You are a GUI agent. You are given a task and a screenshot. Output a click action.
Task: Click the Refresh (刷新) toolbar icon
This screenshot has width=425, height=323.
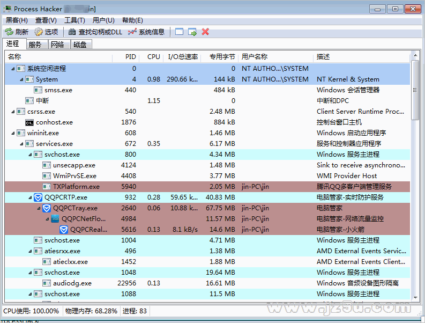tap(9, 32)
